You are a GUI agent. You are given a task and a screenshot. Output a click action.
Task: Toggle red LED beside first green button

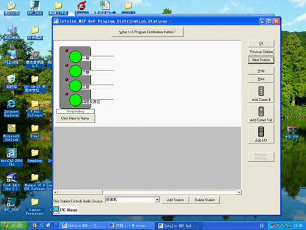pos(67,50)
